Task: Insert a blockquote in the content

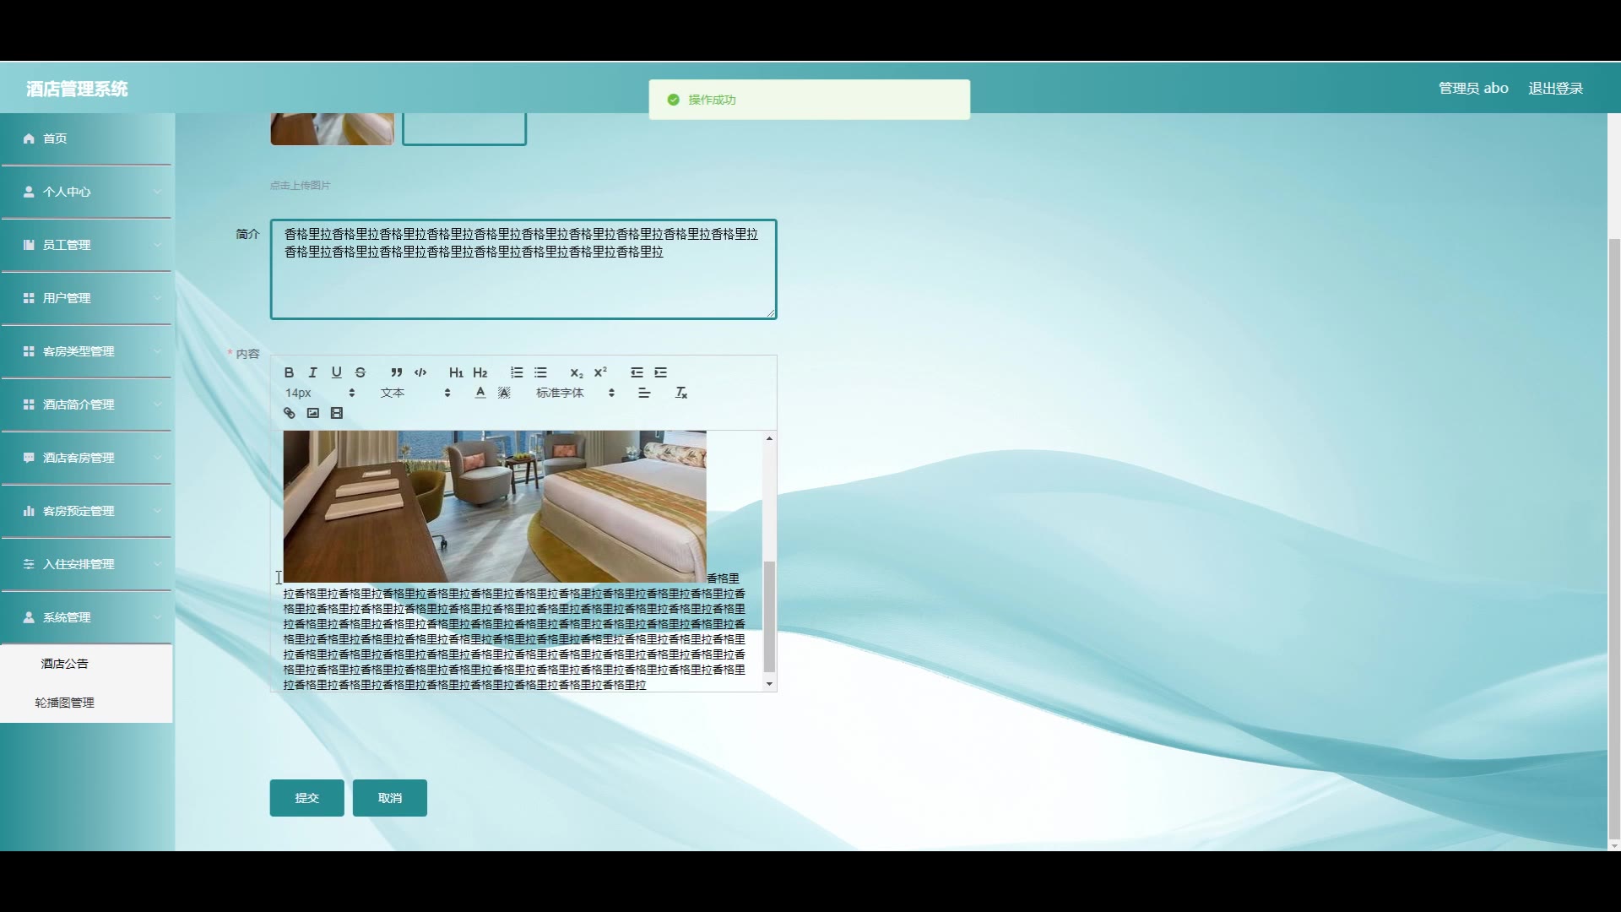Action: coord(396,372)
